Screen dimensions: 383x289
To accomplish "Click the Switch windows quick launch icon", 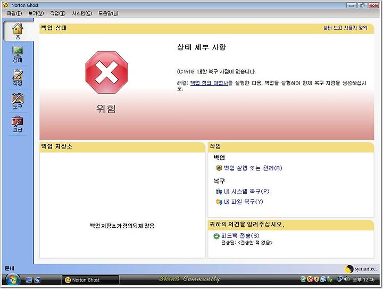I will 37,280.
